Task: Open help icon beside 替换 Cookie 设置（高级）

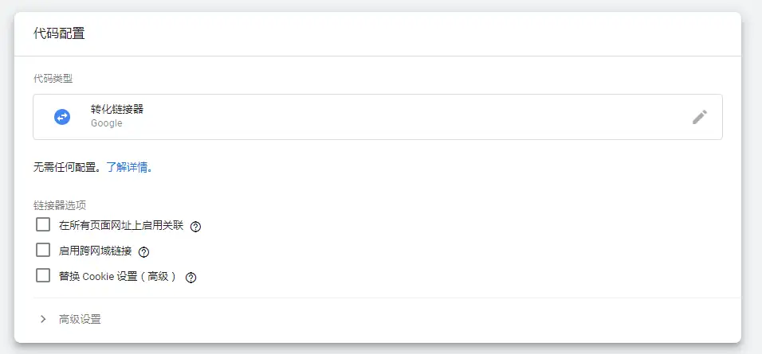Action: click(190, 278)
